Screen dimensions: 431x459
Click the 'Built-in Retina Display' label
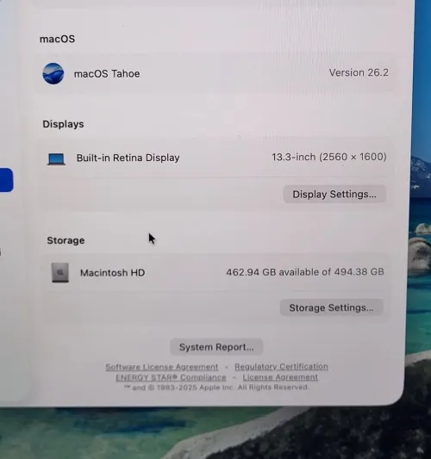click(x=128, y=158)
